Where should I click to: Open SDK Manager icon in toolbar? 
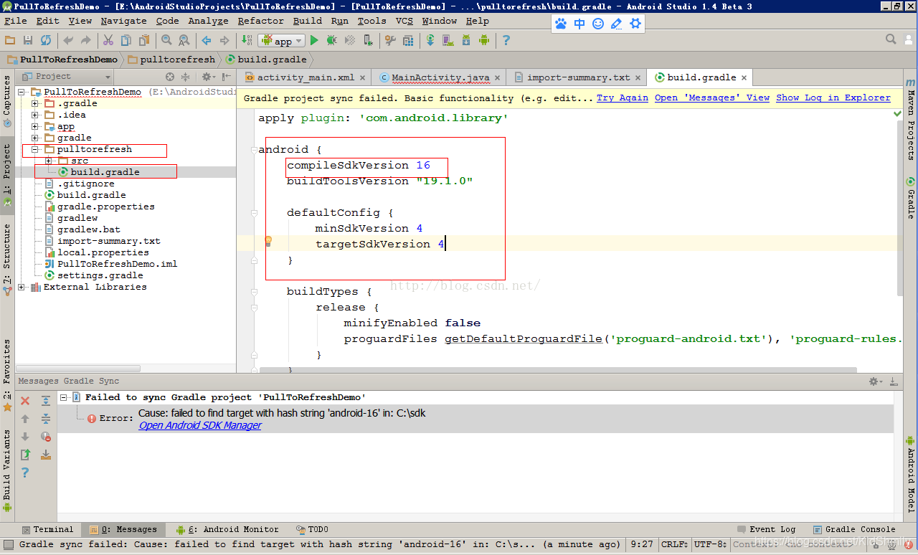click(466, 40)
